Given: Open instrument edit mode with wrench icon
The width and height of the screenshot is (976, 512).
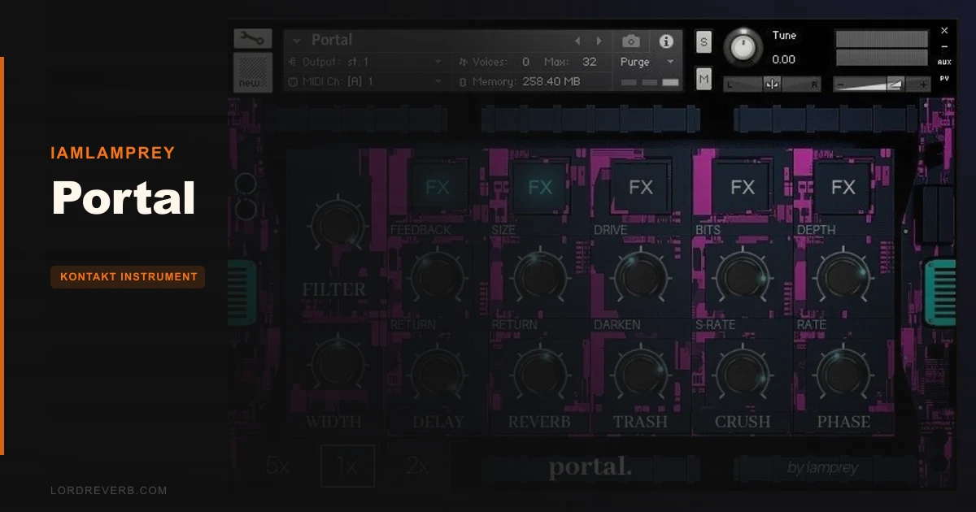Looking at the screenshot, I should coord(253,39).
